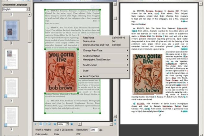Zoom out with the left blue arrow
The height and width of the screenshot is (136, 204).
(x=55, y=124)
